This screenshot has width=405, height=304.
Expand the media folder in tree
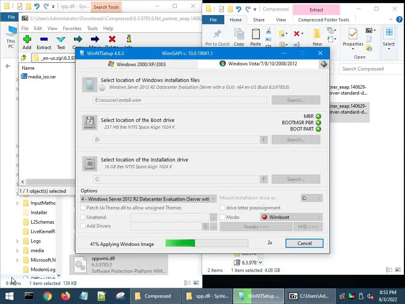(17, 251)
